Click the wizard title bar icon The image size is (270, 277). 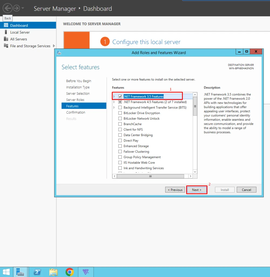coord(59,52)
